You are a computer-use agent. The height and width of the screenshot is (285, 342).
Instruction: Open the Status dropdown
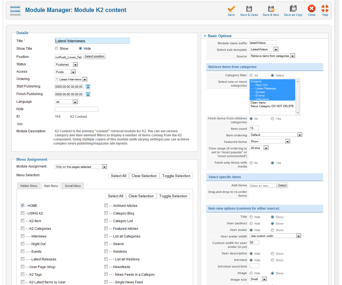(66, 64)
